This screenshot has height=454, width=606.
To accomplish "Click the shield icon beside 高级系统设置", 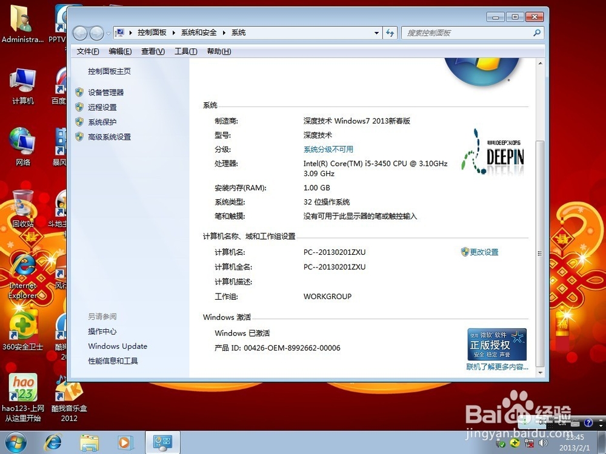I will (x=79, y=136).
